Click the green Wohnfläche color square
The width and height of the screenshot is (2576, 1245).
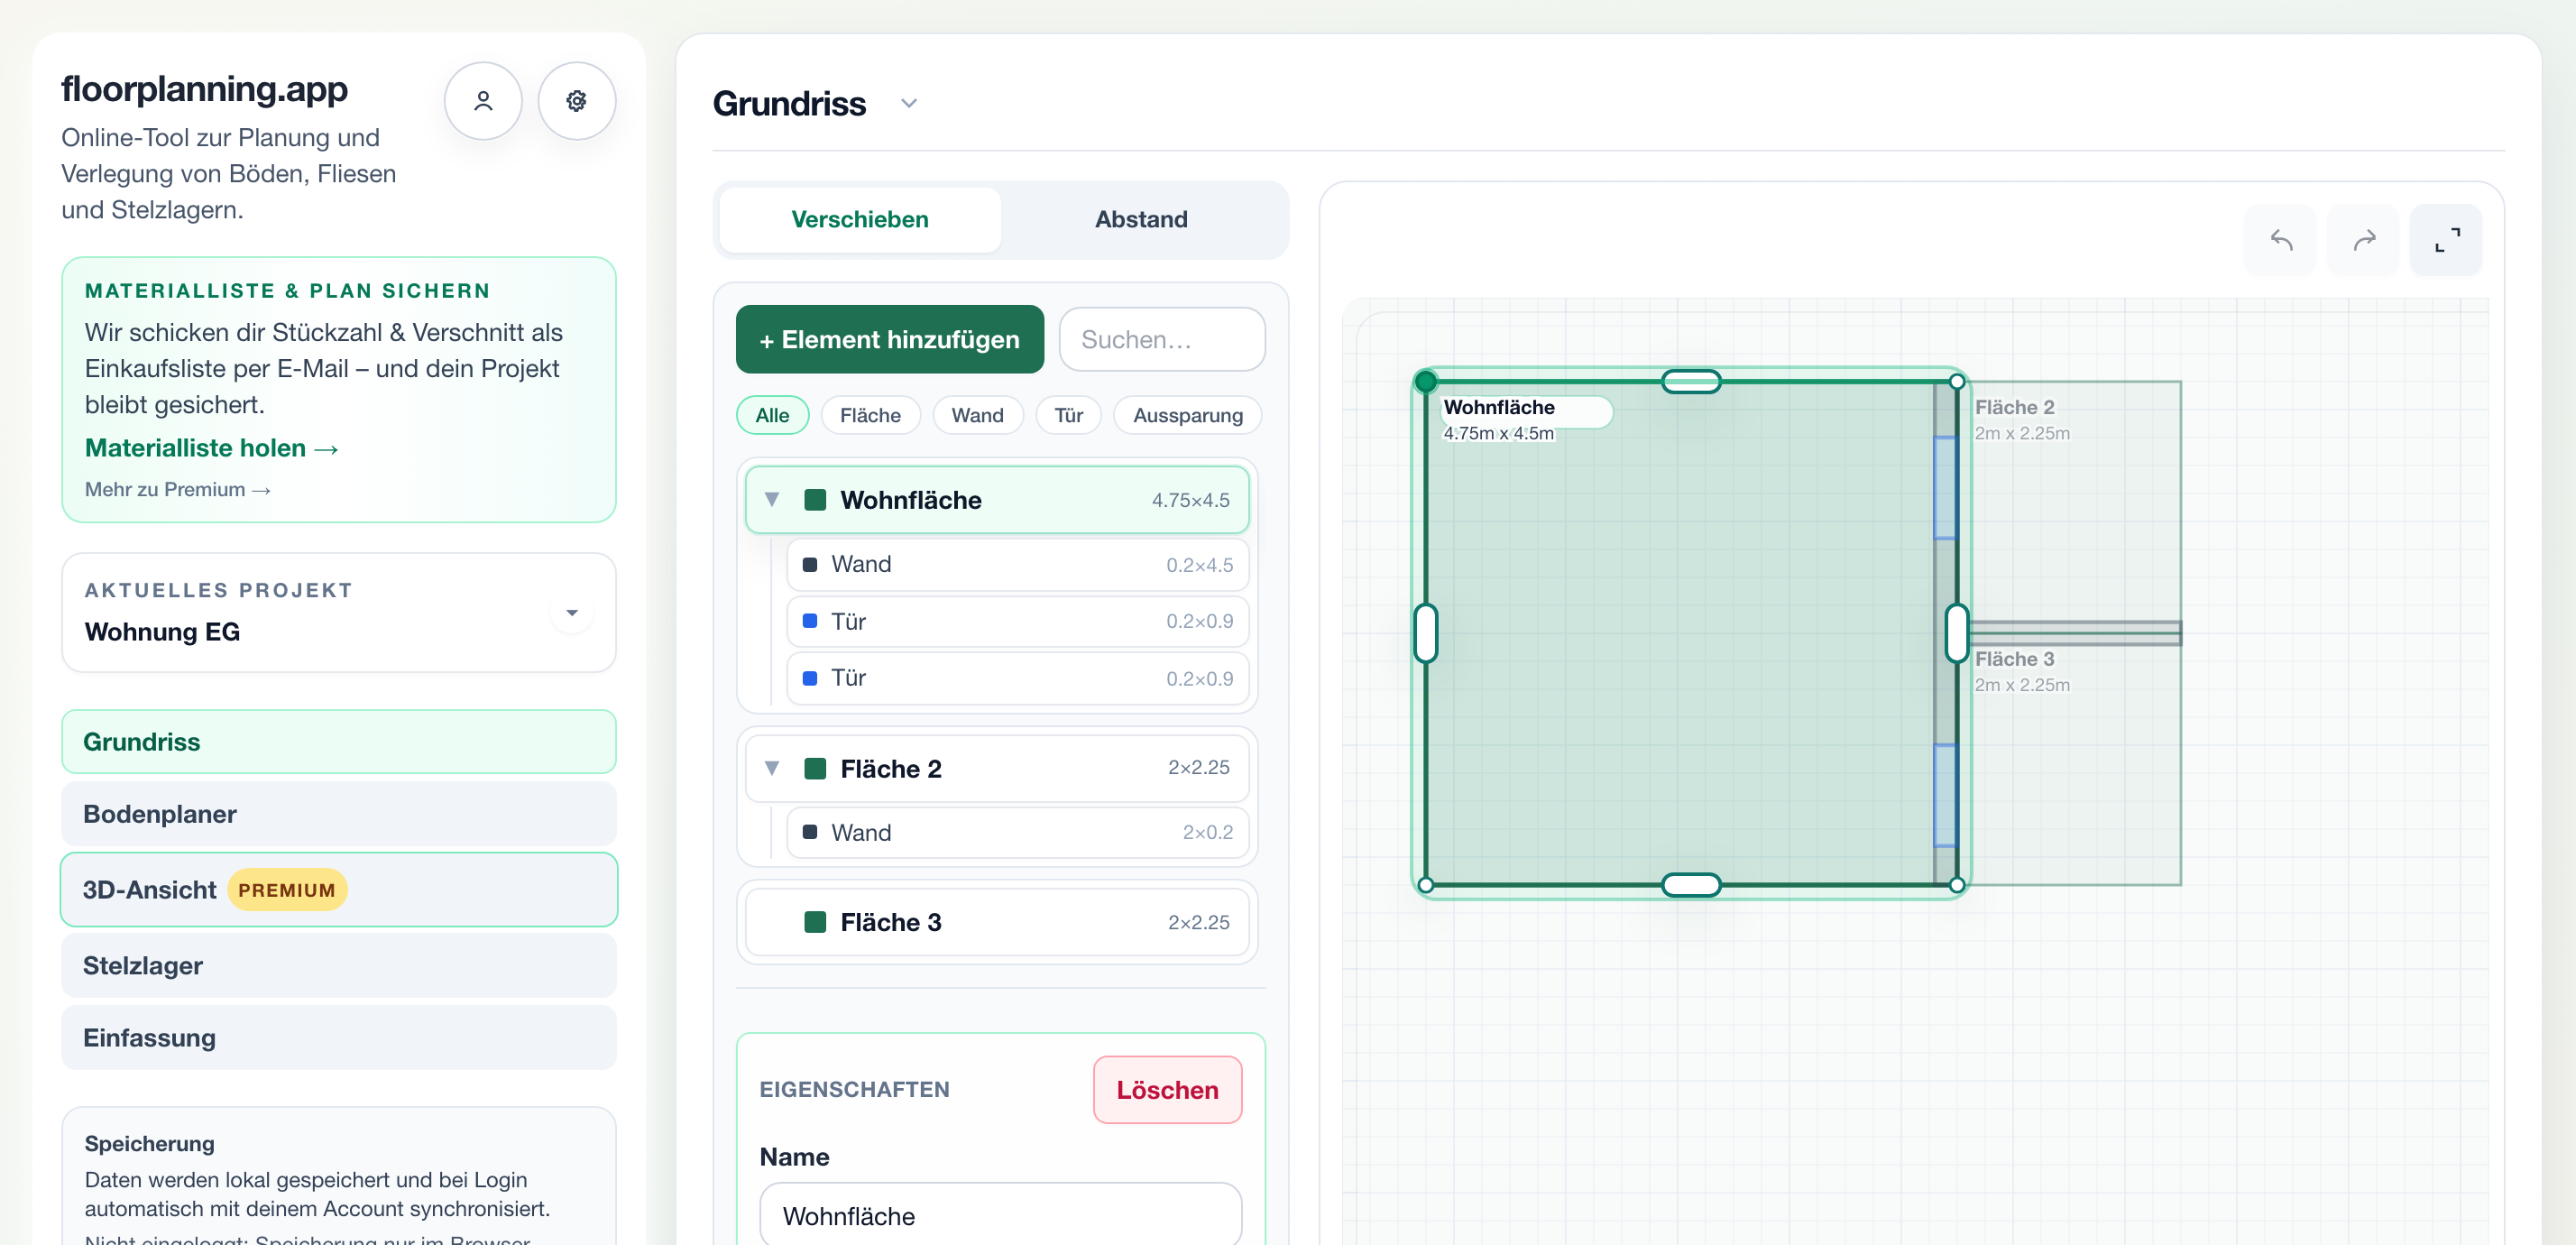pyautogui.click(x=815, y=500)
